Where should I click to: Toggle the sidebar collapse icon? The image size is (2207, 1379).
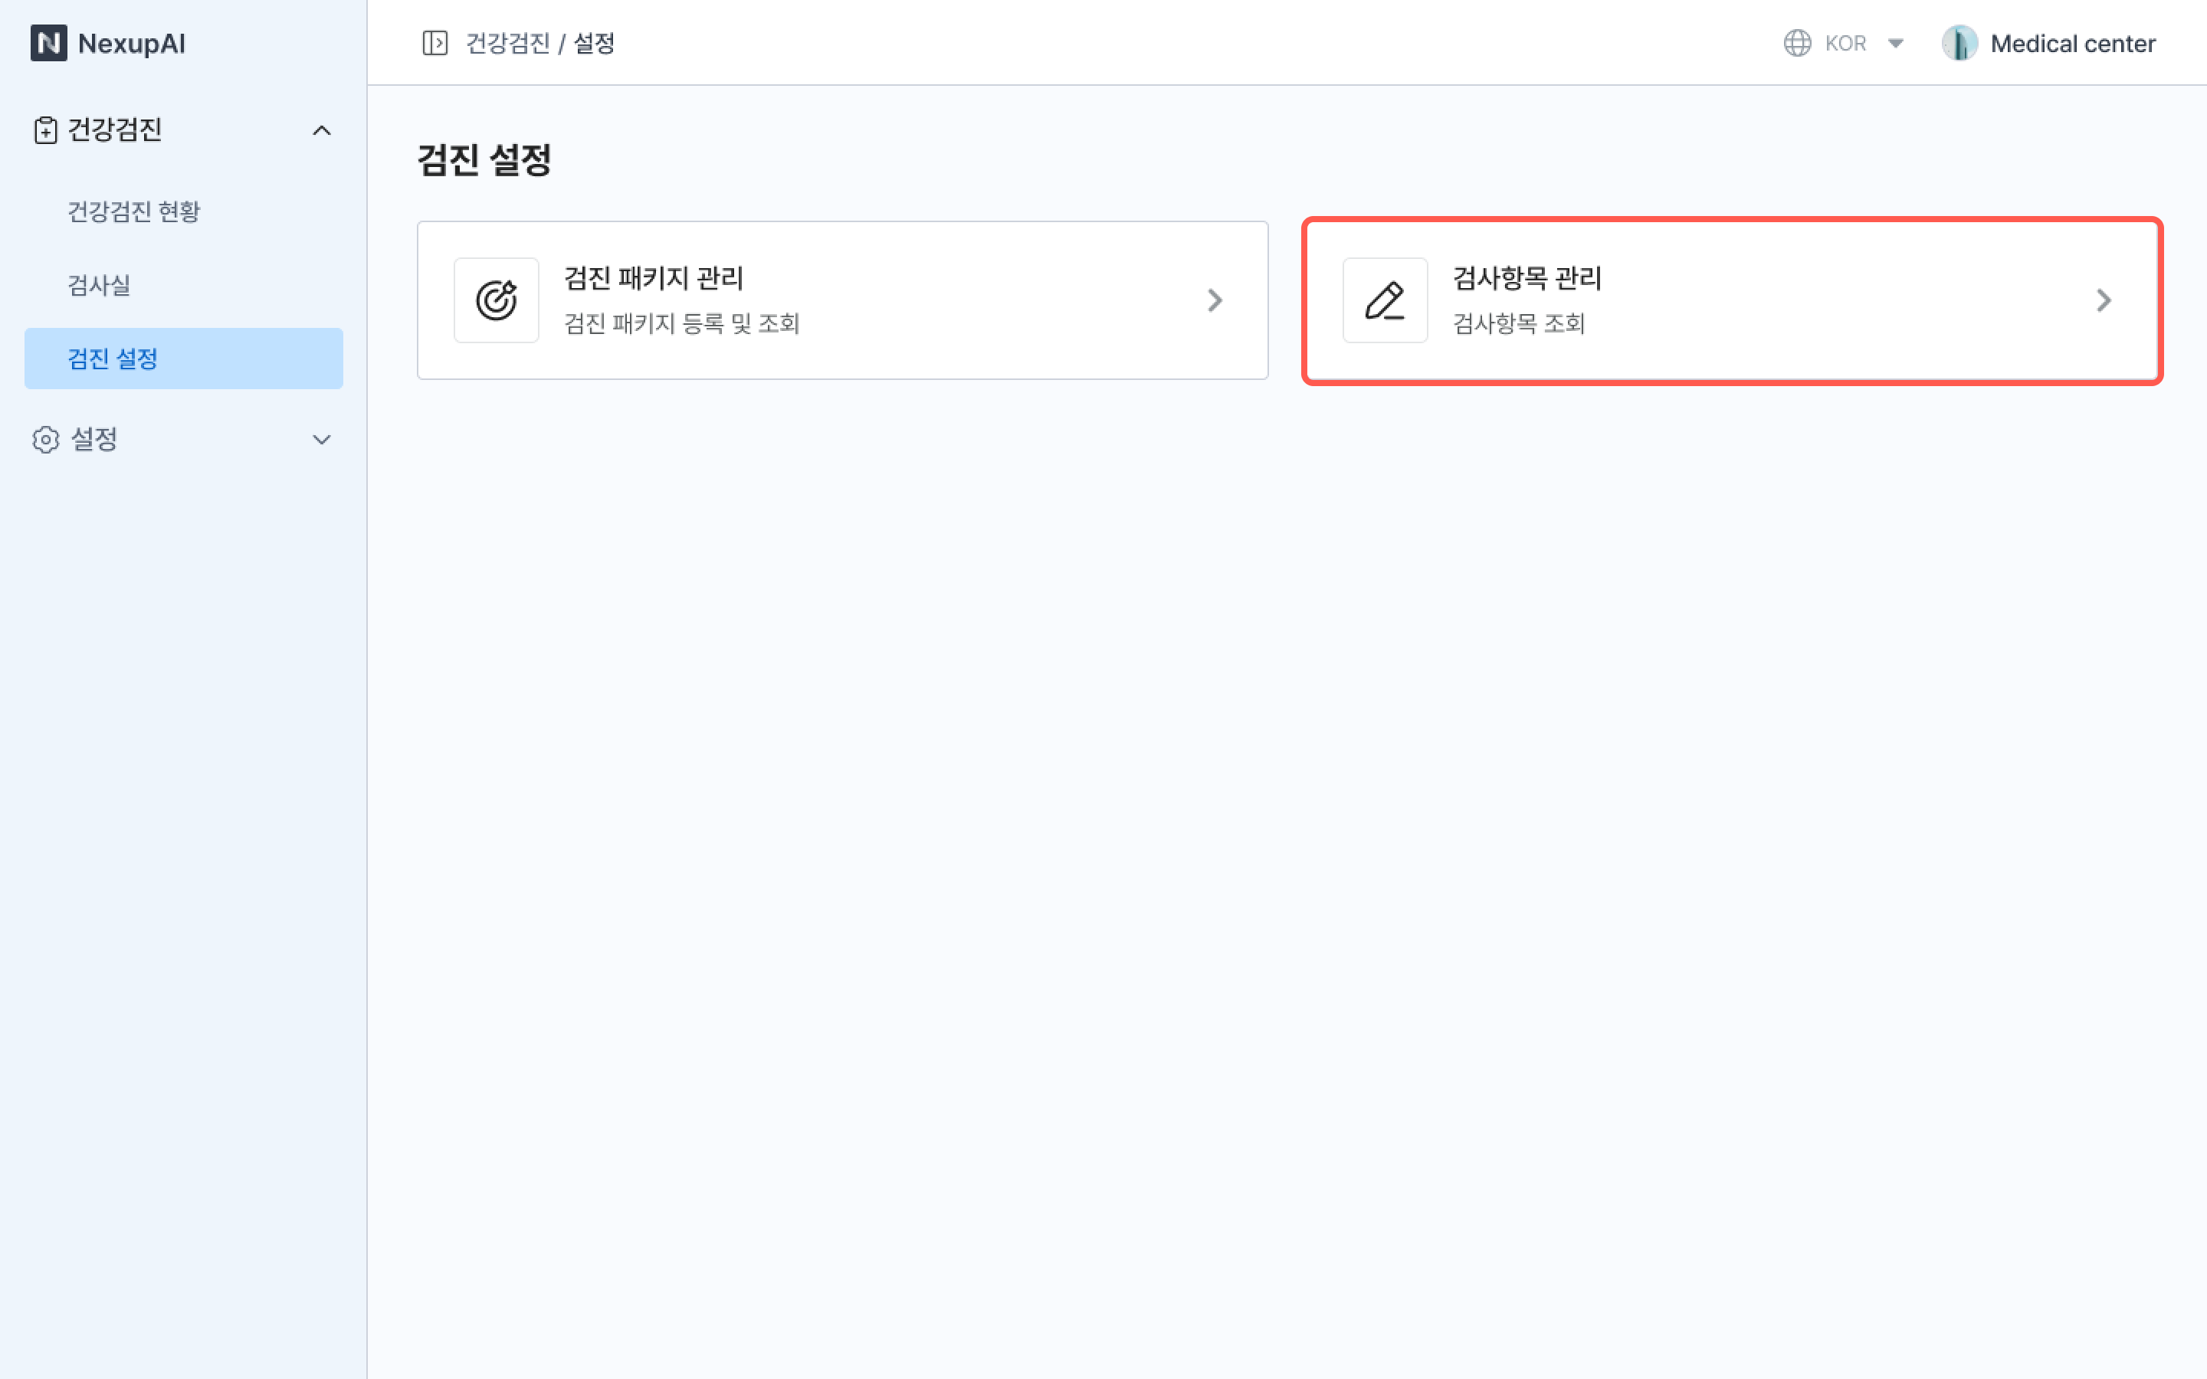click(x=435, y=43)
